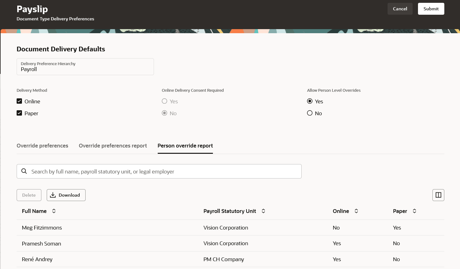Sort by Full Name column
Screen dimensions: 460x269
coord(54,211)
